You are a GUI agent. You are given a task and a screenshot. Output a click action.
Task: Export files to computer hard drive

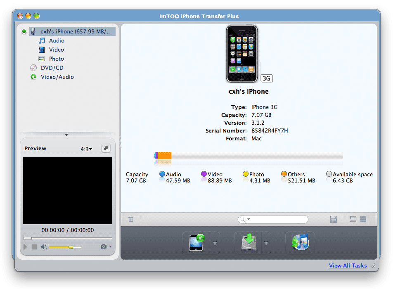[x=249, y=242]
